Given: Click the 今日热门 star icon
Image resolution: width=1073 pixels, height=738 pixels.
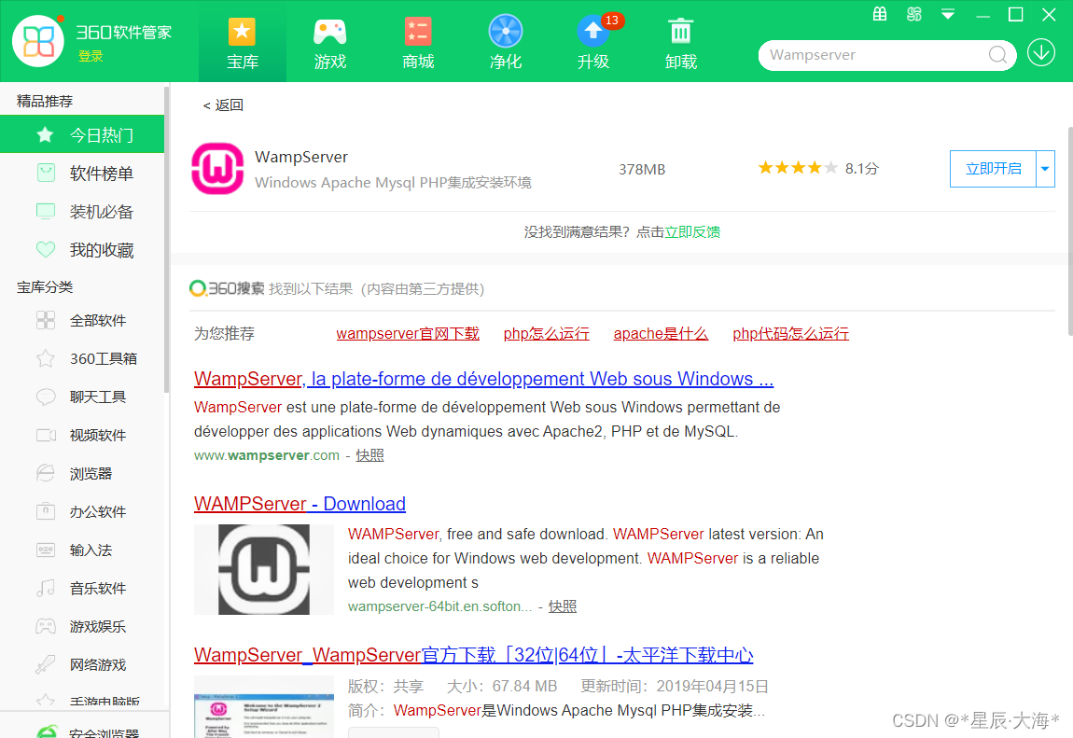Looking at the screenshot, I should [x=45, y=134].
